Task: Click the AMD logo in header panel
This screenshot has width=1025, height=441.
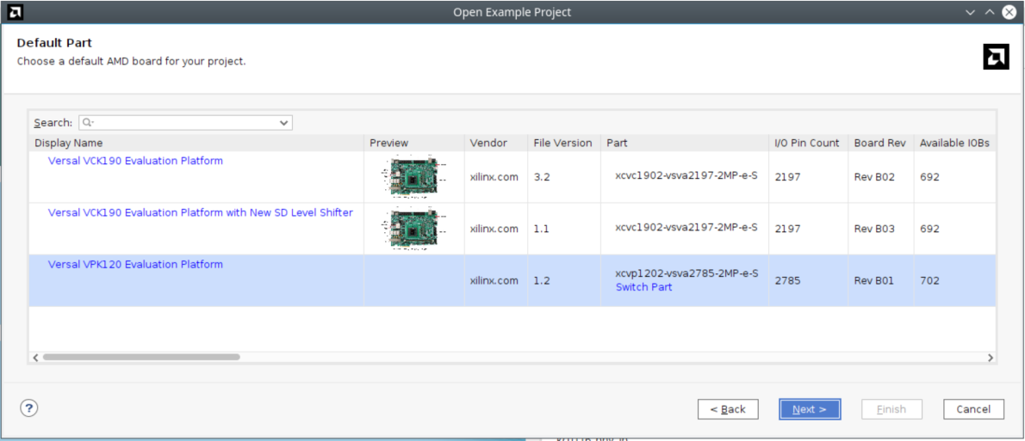Action: coord(996,57)
